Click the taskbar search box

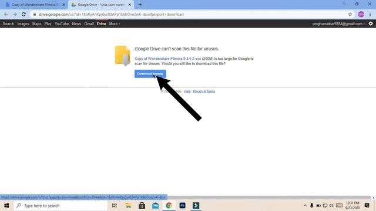click(x=61, y=206)
